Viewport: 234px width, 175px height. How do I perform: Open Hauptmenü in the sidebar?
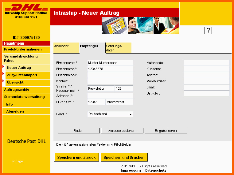(x=26, y=43)
